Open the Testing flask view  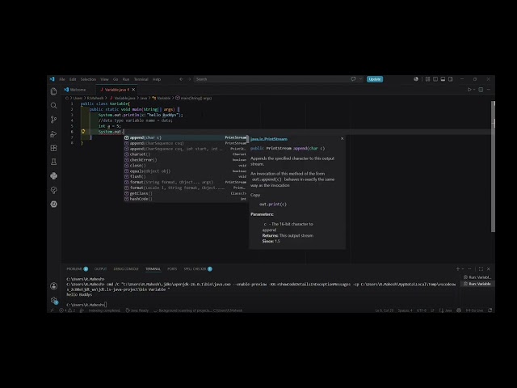pos(54,162)
